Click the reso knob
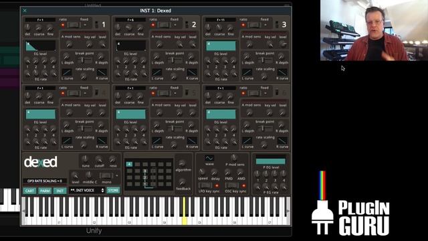This screenshot has height=241, width=428. pos(112,159)
